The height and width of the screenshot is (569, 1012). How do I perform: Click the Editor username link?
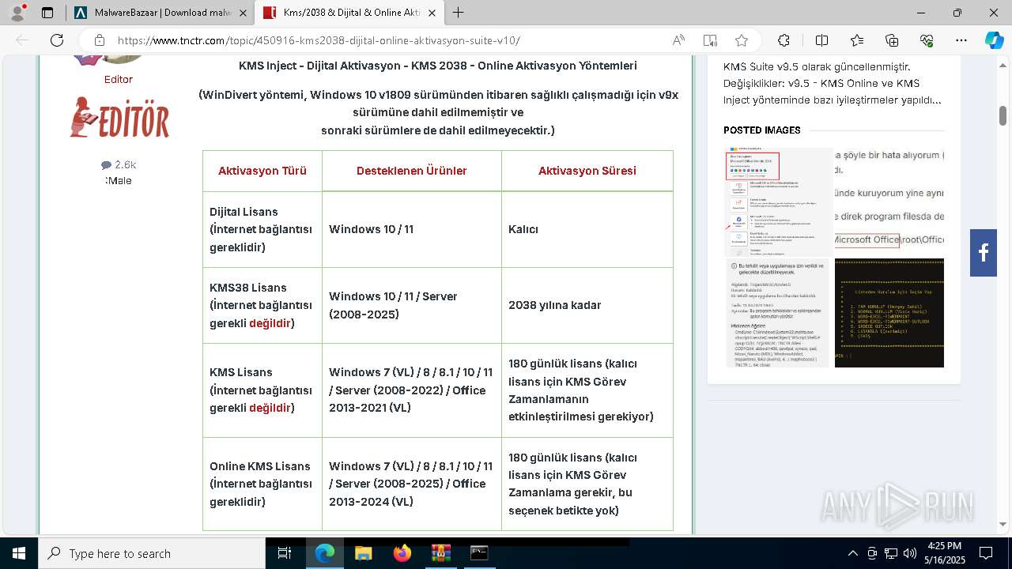[x=119, y=79]
